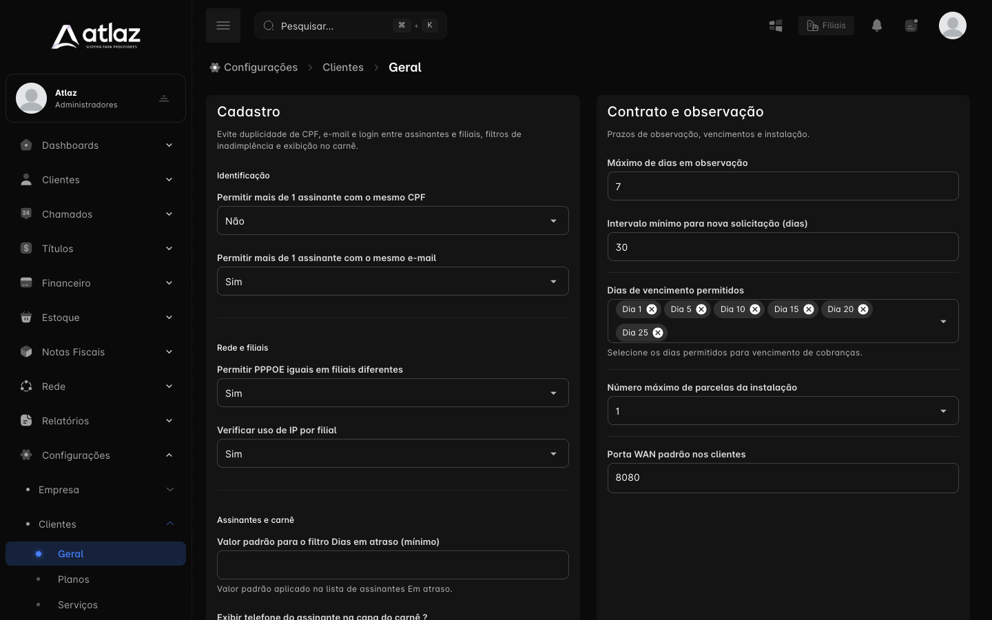Remove the Dia 5 chip
The image size is (992, 620).
click(701, 309)
